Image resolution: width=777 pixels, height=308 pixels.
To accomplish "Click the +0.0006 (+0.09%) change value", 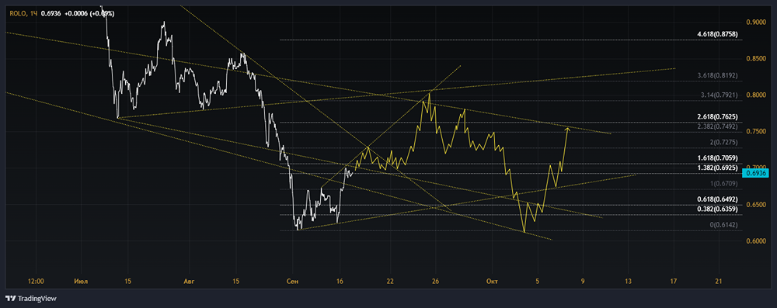I will pos(89,14).
